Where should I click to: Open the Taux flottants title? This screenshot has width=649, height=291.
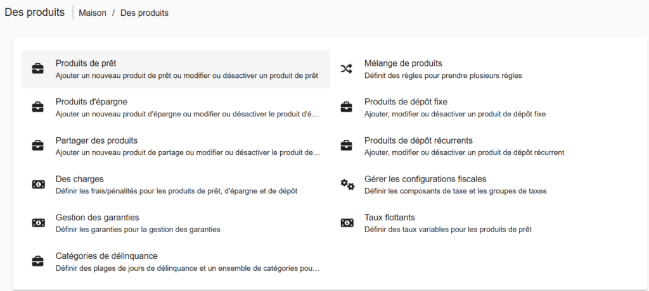pos(389,218)
